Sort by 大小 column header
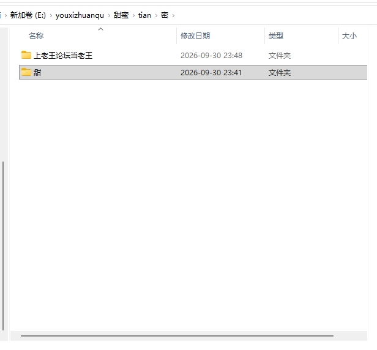Viewport: 377px width, 350px height. pos(349,36)
